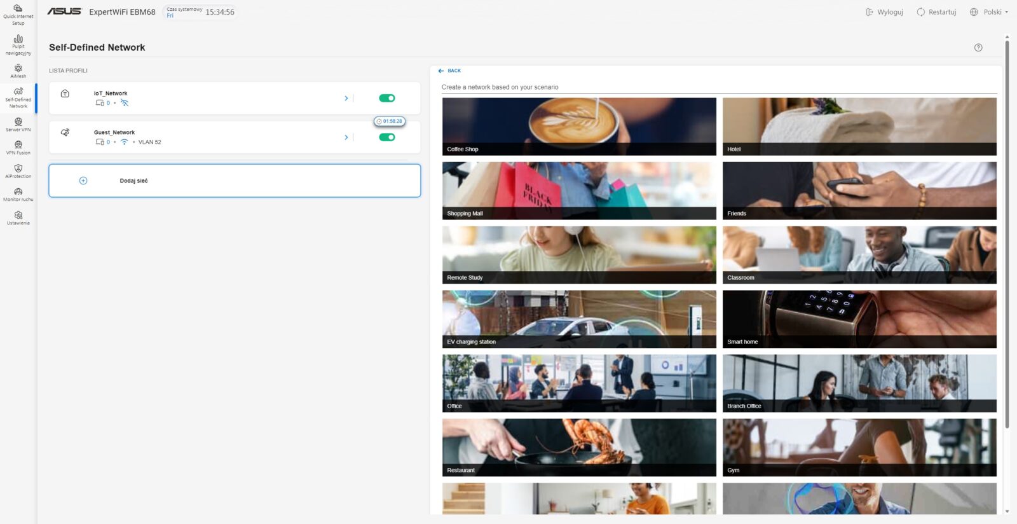Viewport: 1017px width, 524px height.
Task: Click the plus icon for Dodaj sieć
Action: (83, 181)
